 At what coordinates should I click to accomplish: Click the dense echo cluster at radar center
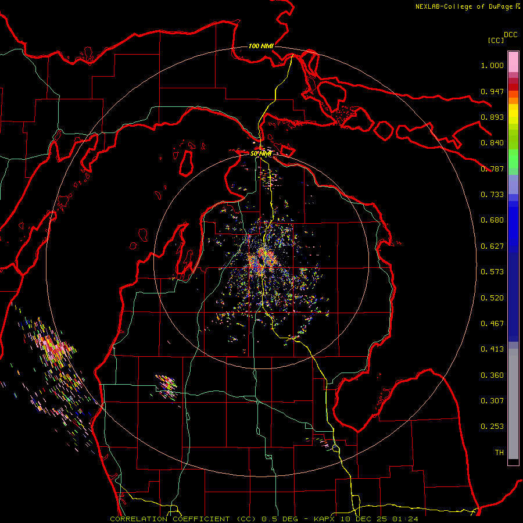263,262
